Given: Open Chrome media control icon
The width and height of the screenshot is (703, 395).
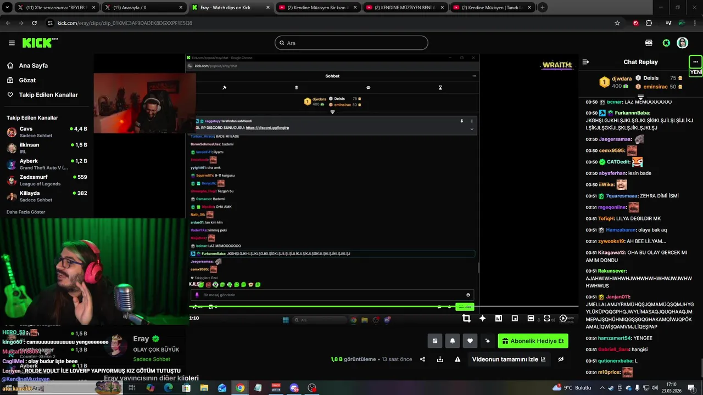Looking at the screenshot, I should click(x=668, y=23).
